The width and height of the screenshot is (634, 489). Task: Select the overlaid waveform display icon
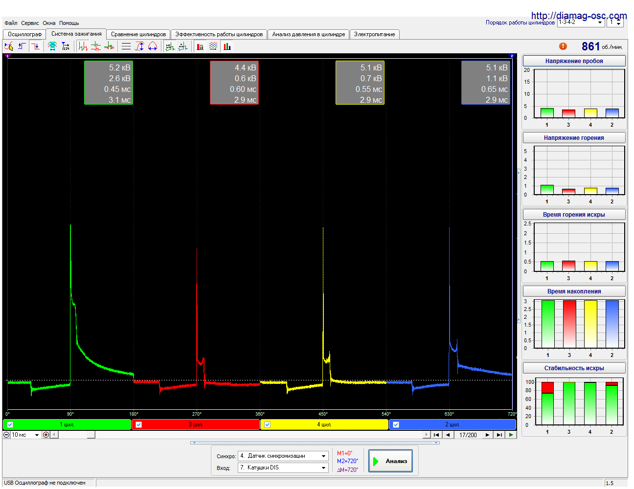pyautogui.click(x=109, y=46)
